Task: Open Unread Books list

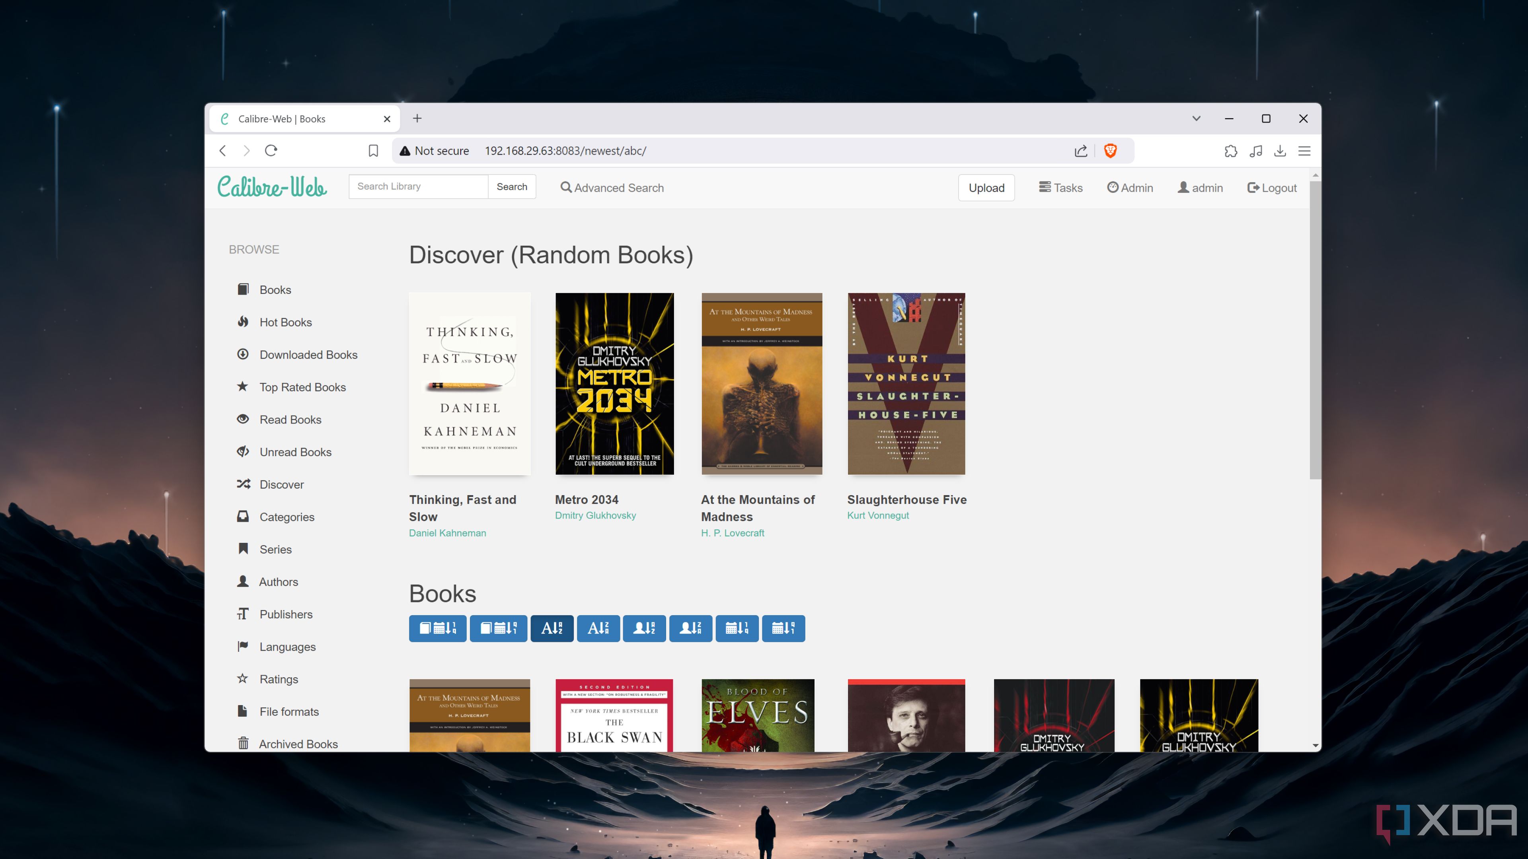Action: [x=295, y=452]
